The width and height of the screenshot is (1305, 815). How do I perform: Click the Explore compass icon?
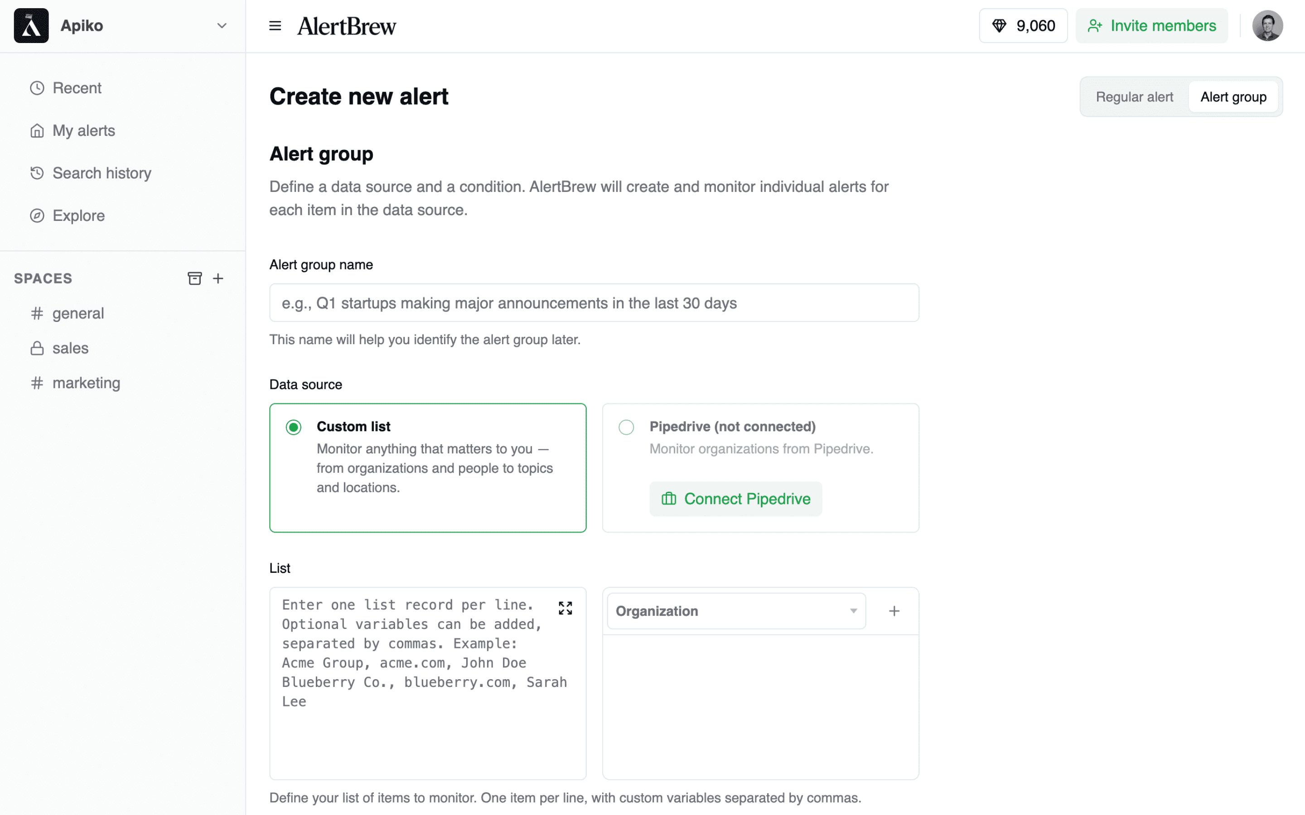point(37,215)
